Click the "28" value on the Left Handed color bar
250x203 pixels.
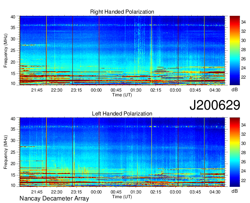243,153
